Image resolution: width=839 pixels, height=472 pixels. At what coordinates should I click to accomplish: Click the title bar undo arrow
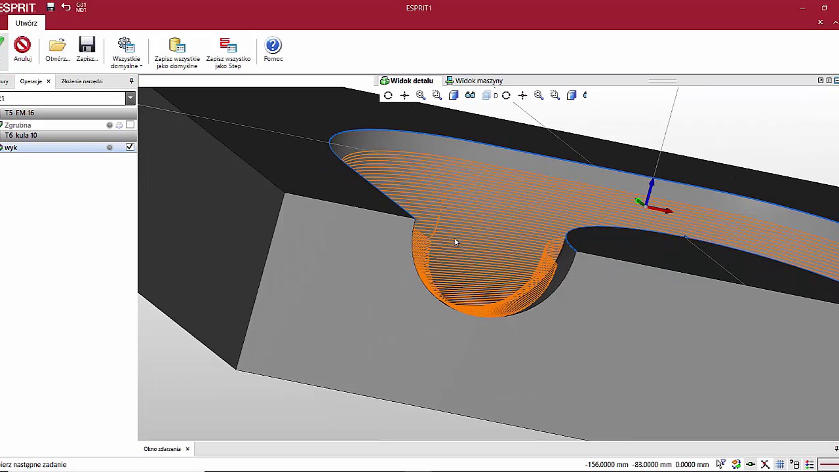66,7
